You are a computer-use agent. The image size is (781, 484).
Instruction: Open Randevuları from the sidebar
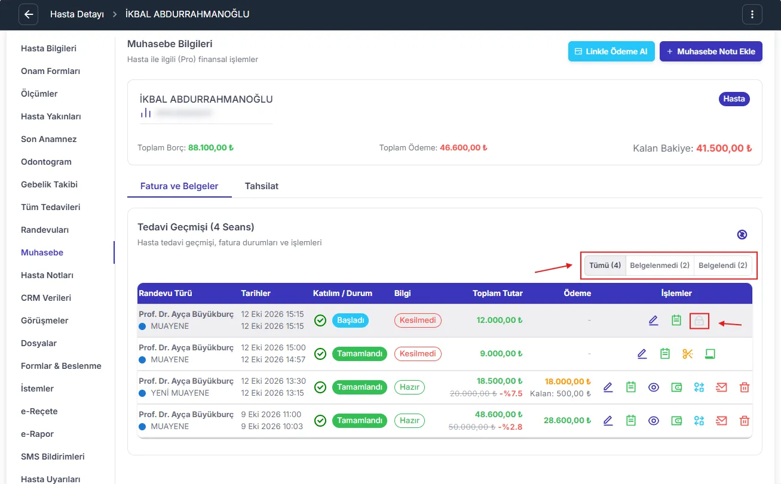click(45, 230)
